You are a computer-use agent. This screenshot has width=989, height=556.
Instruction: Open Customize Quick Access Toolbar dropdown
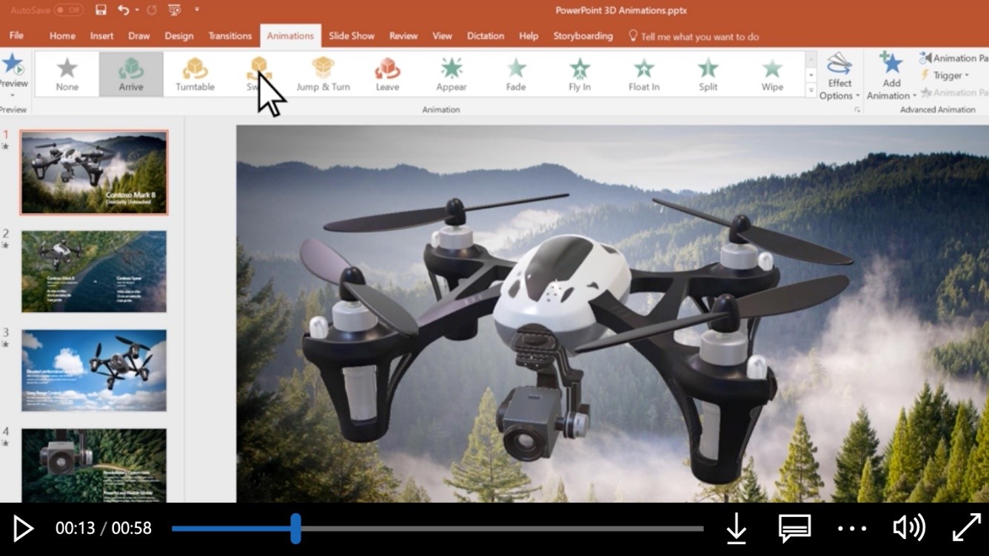tap(197, 10)
